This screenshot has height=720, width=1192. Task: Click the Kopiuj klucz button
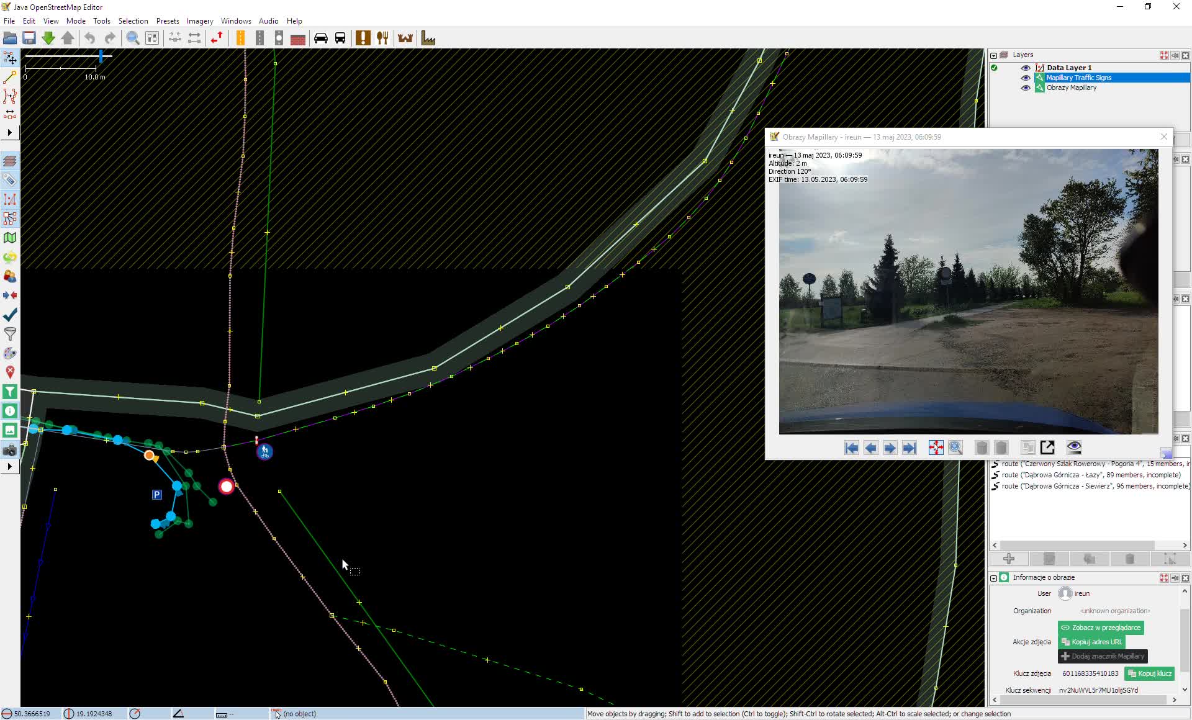pyautogui.click(x=1150, y=673)
